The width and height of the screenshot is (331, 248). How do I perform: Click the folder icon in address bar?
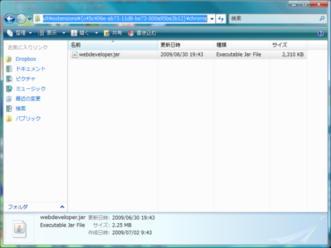[38, 19]
